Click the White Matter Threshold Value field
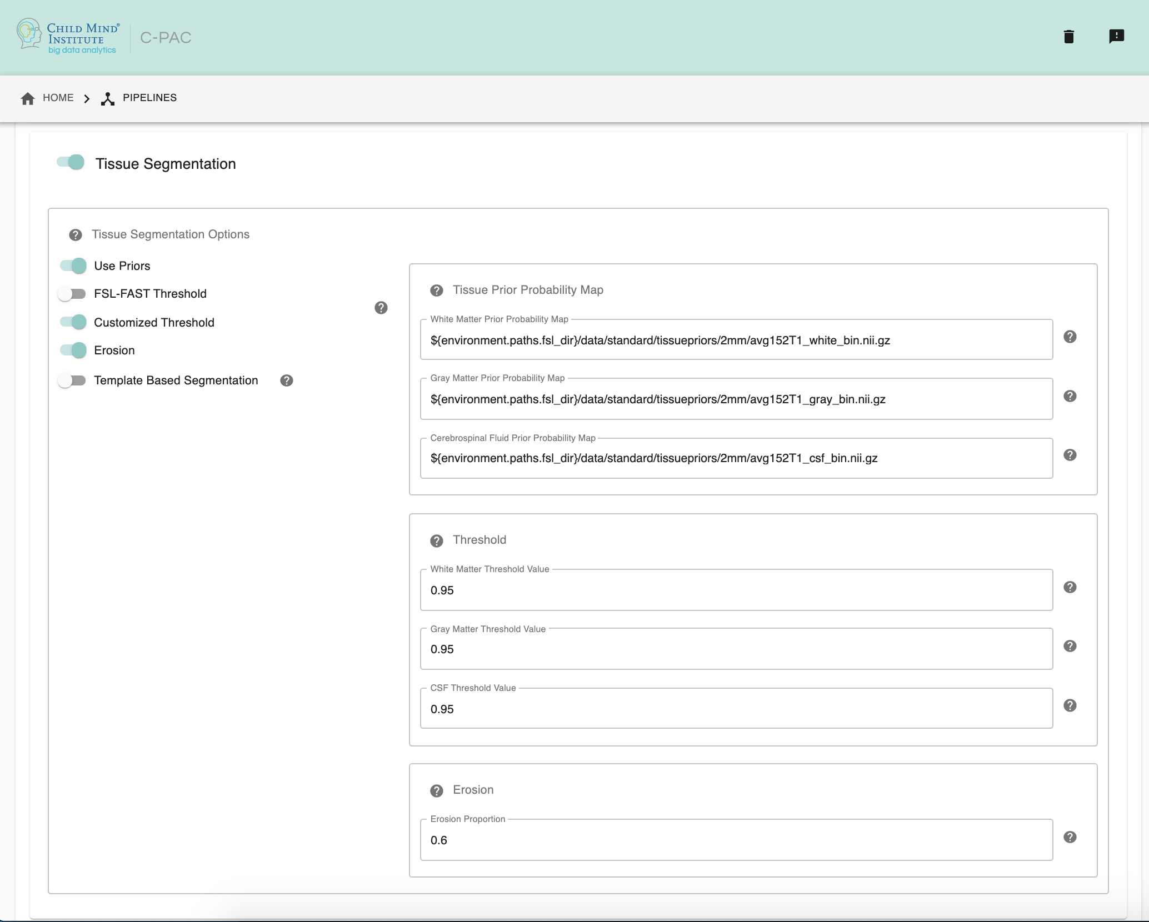The height and width of the screenshot is (922, 1149). 736,590
